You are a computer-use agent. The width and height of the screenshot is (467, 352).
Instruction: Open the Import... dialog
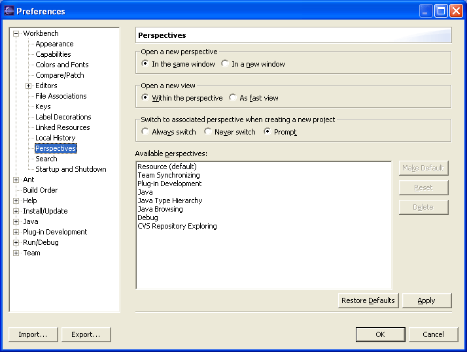coord(33,334)
